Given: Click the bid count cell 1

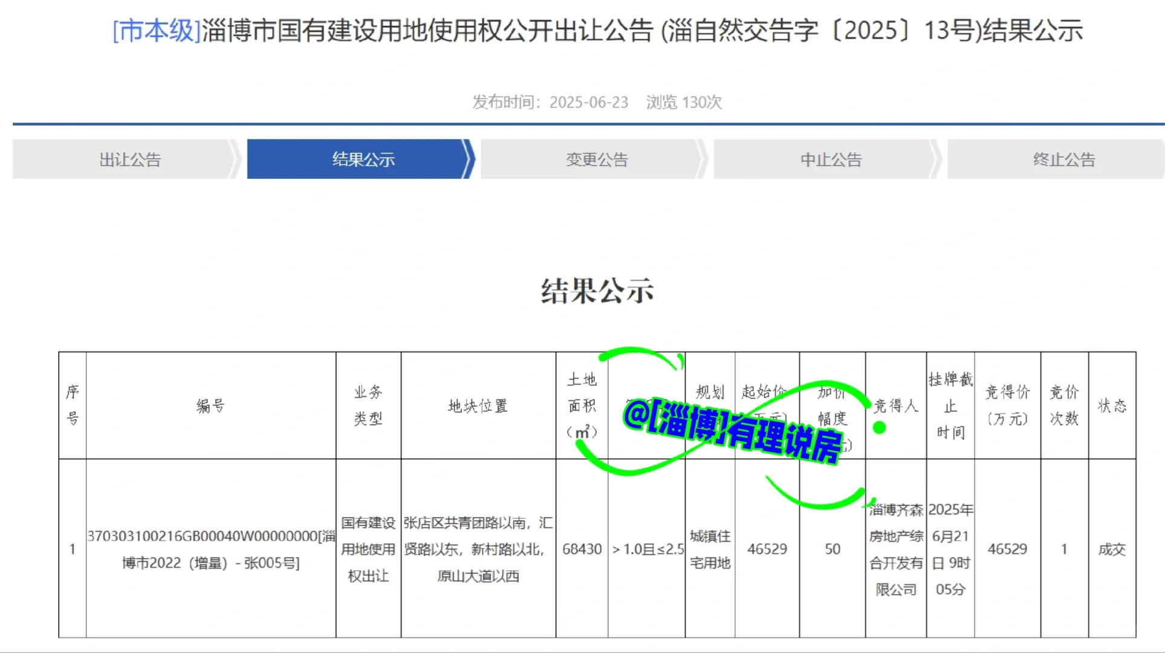Looking at the screenshot, I should [1064, 549].
